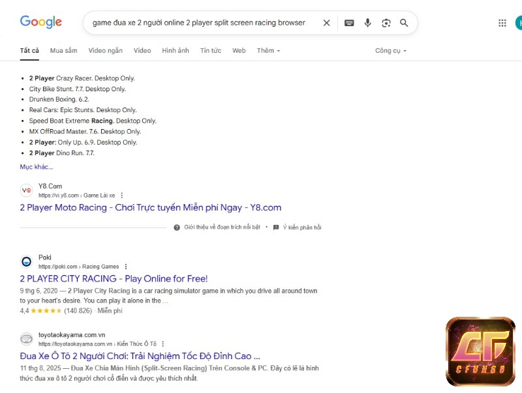The width and height of the screenshot is (522, 393).
Task: Switch to the Tin tức tab
Action: tap(210, 51)
